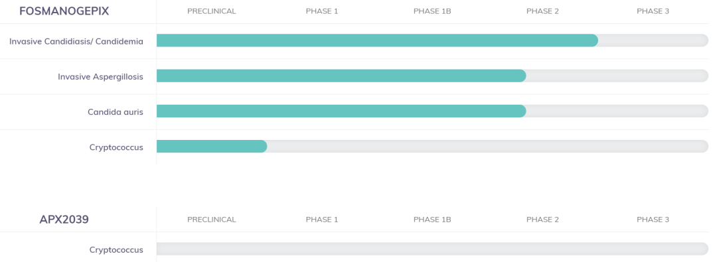The height and width of the screenshot is (262, 717).
Task: Click the Invasive Candidiasis teal progress bar
Action: pyautogui.click(x=377, y=40)
